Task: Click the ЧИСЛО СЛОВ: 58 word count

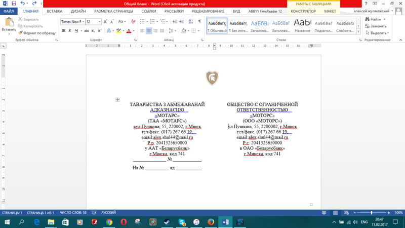Action: tap(73, 213)
